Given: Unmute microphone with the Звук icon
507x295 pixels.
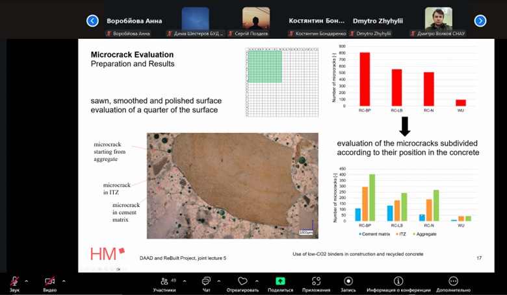Looking at the screenshot, I should point(14,281).
